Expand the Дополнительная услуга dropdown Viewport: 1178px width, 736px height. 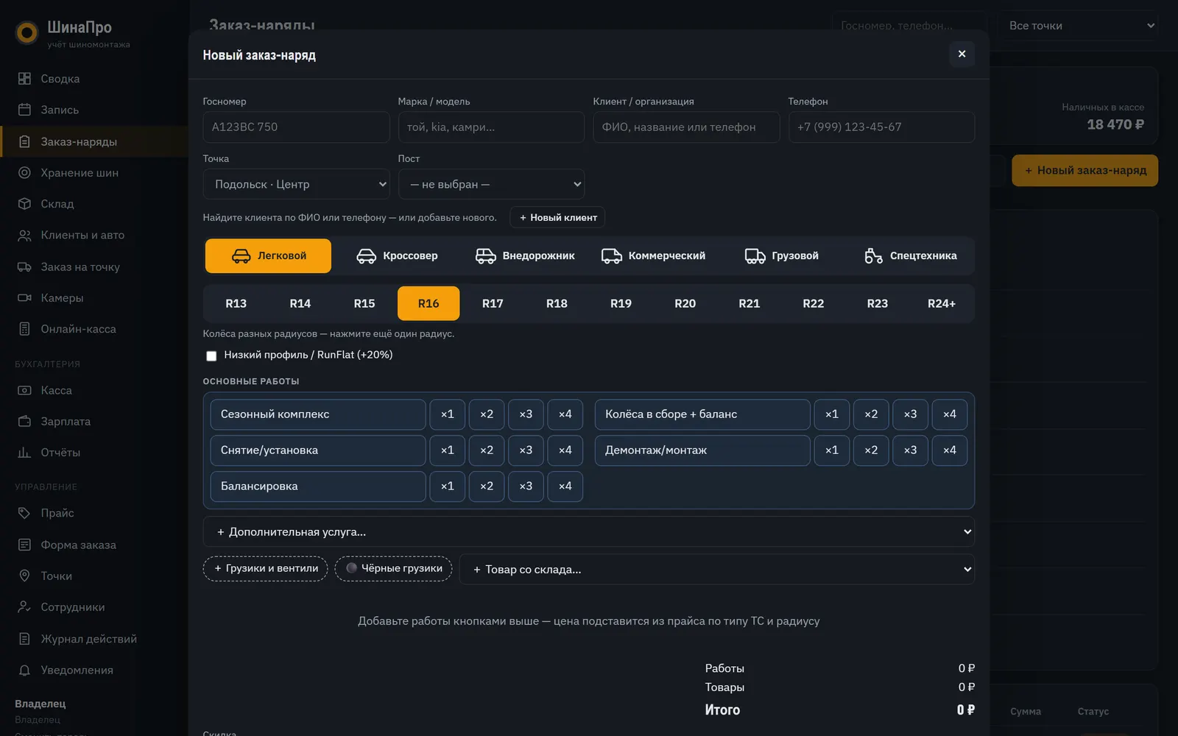tap(588, 531)
